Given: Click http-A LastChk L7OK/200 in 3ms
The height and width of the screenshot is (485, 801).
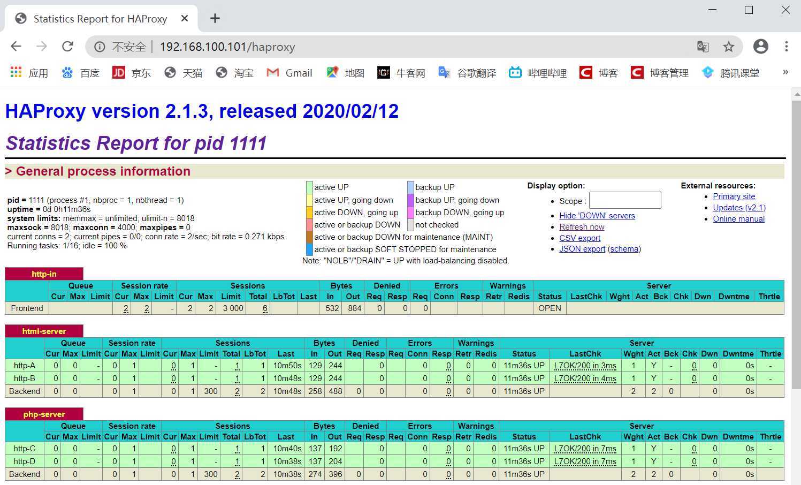Looking at the screenshot, I should click(585, 366).
